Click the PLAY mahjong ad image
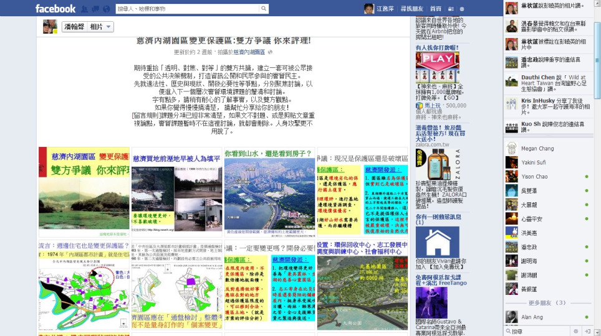Image resolution: width=601 pixels, height=336 pixels. pos(437,67)
